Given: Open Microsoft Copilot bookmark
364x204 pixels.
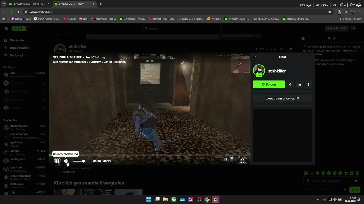Looking at the screenshot, I should pos(266,19).
